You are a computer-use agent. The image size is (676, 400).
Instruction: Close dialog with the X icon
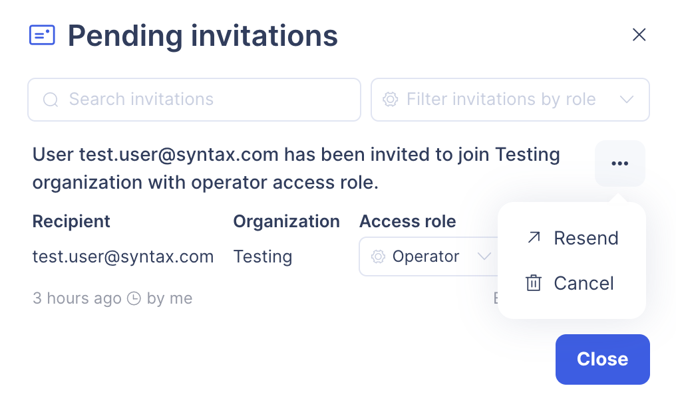click(x=639, y=35)
